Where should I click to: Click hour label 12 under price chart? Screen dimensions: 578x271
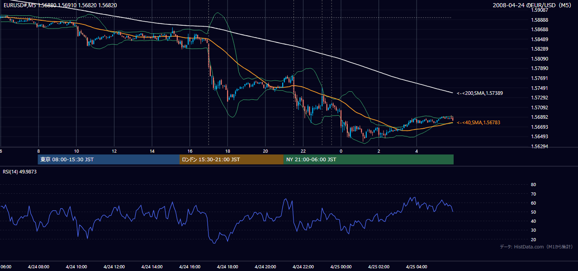(x=114, y=151)
